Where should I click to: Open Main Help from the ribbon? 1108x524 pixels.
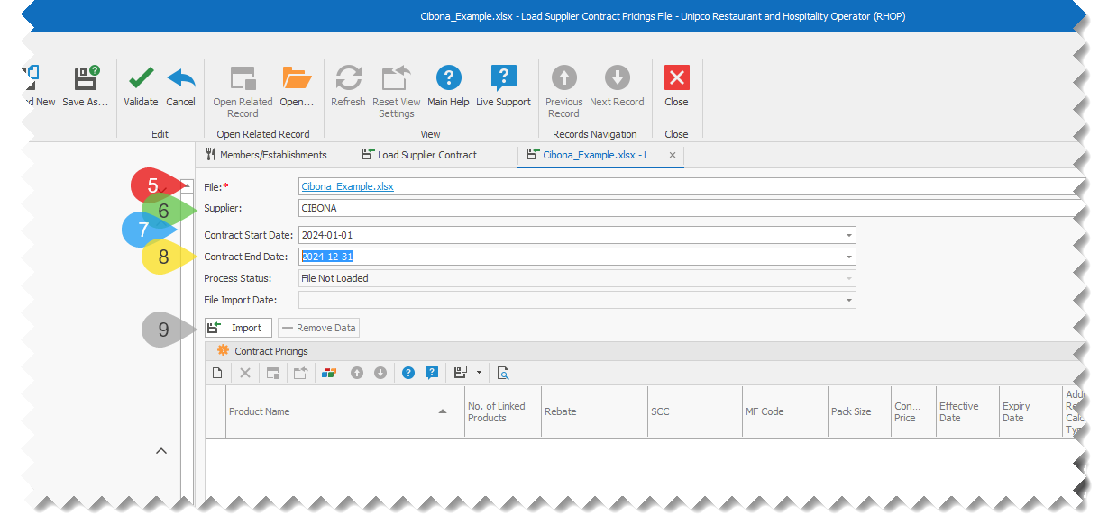tap(448, 77)
